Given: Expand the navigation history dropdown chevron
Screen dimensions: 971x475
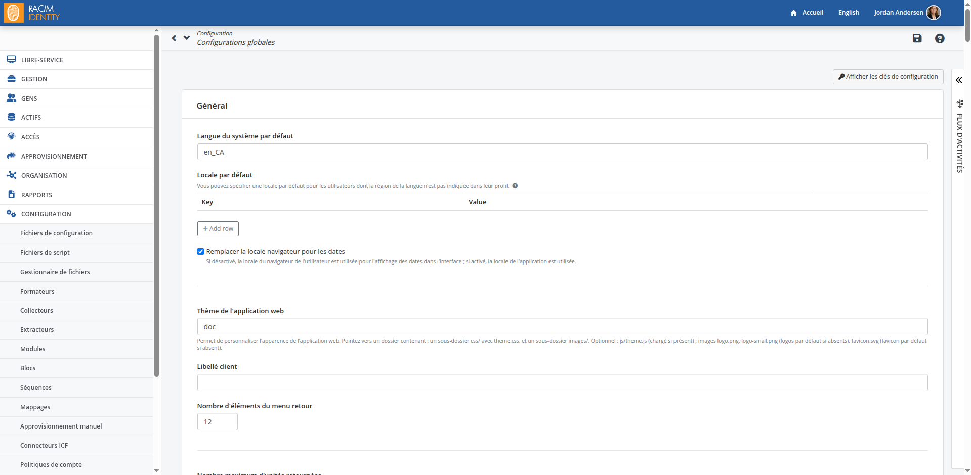Looking at the screenshot, I should (x=187, y=38).
